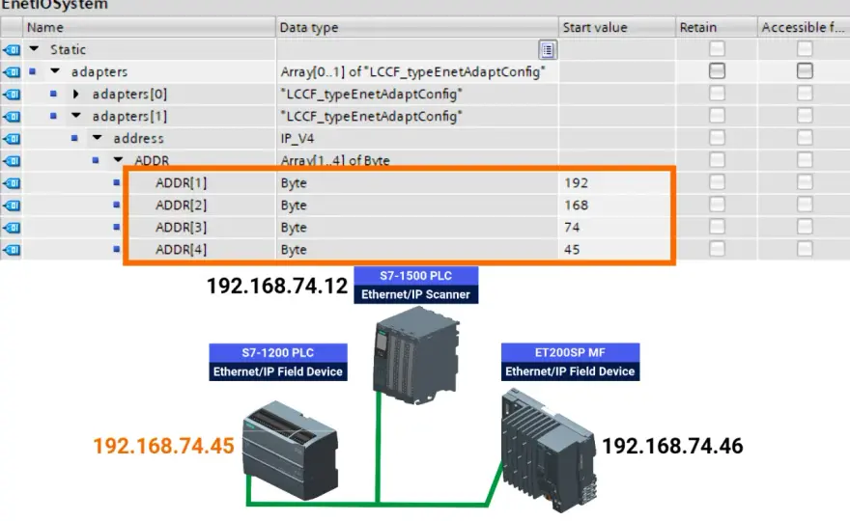Click the tag icon of the adapters[1] row
This screenshot has width=850, height=521.
pos(12,117)
